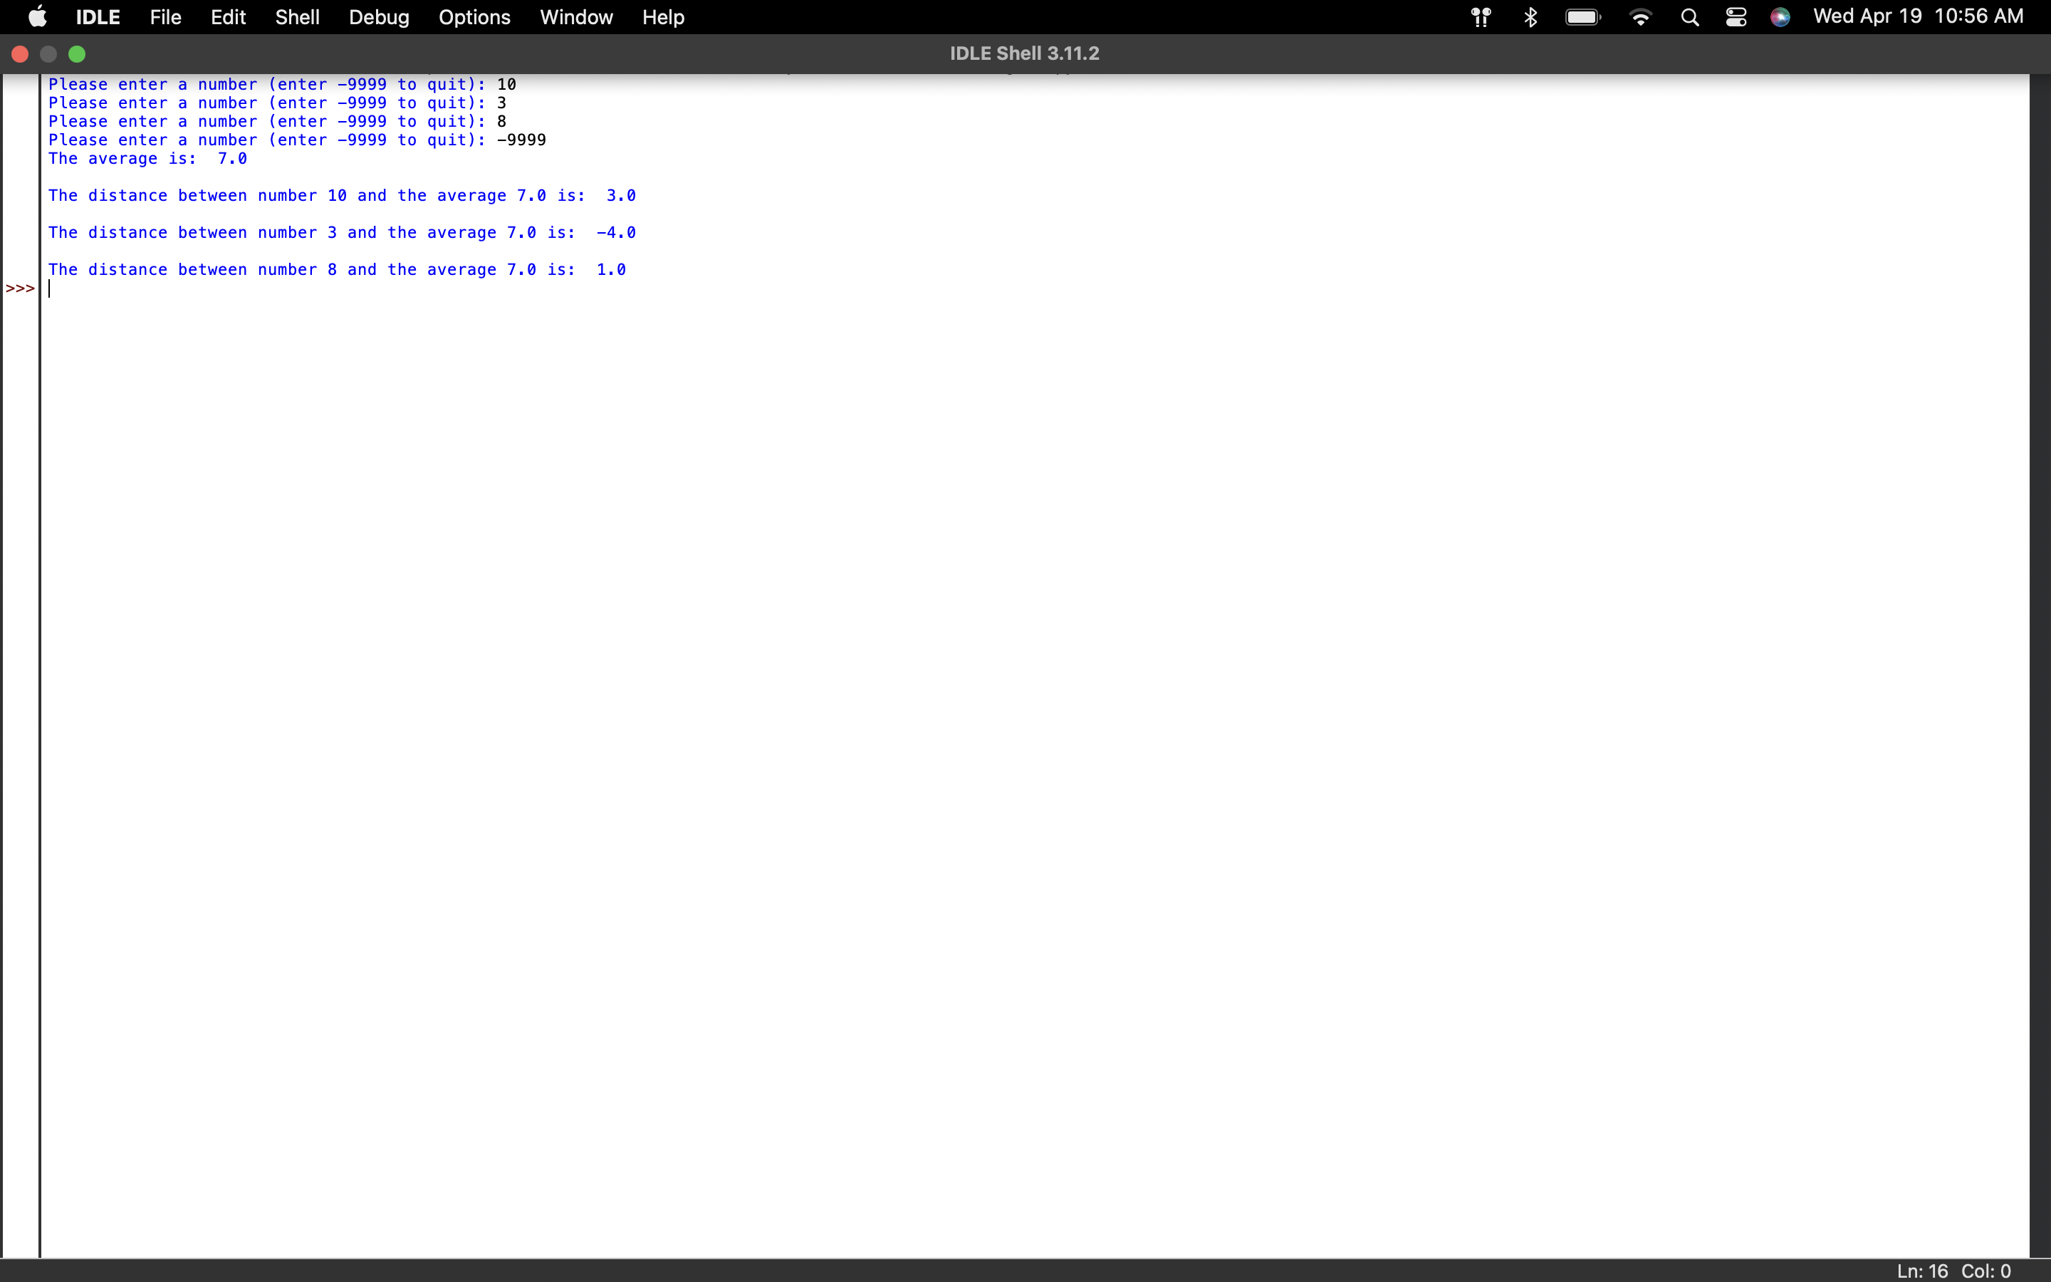Open the Debug menu
Image resolution: width=2051 pixels, height=1282 pixels.
point(379,17)
